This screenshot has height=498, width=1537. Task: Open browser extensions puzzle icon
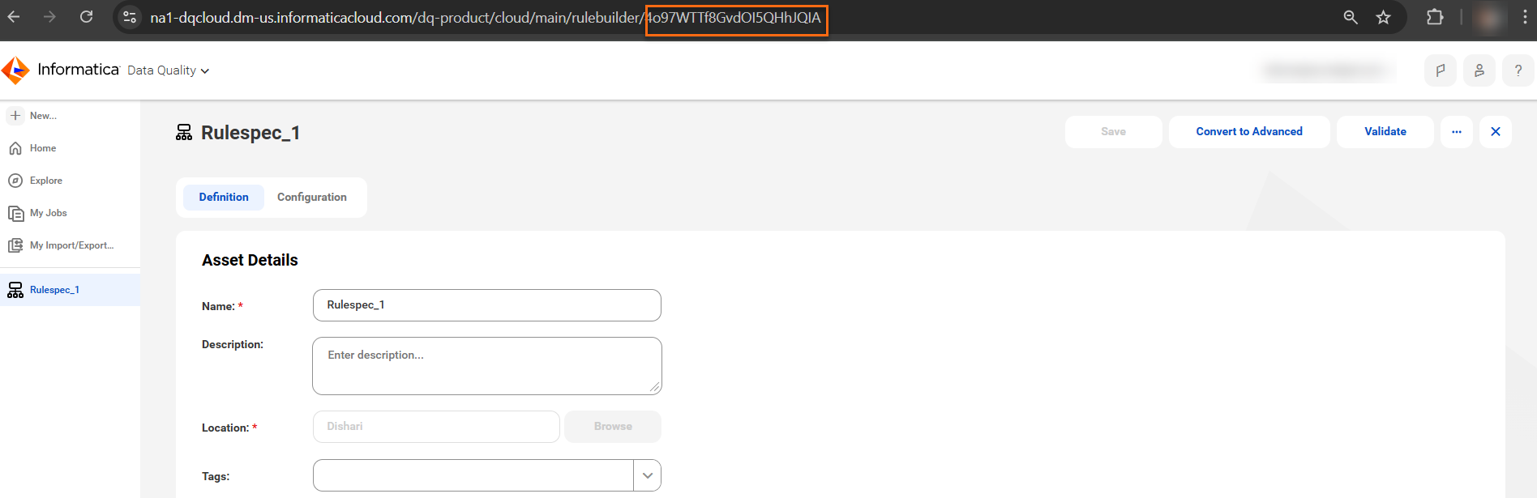point(1435,17)
